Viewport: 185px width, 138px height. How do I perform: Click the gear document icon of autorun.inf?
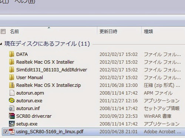(12, 108)
